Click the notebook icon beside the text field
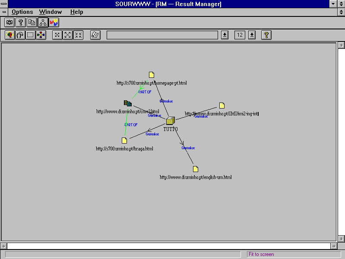The height and width of the screenshot is (259, 345). point(95,35)
